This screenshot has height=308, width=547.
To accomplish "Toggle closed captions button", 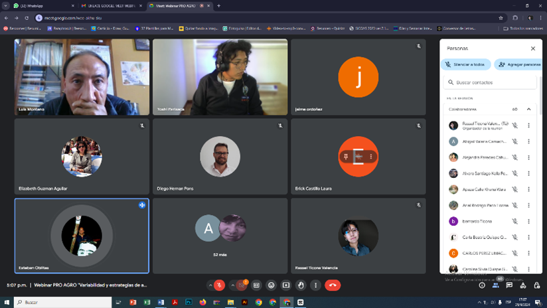I will coord(256,285).
